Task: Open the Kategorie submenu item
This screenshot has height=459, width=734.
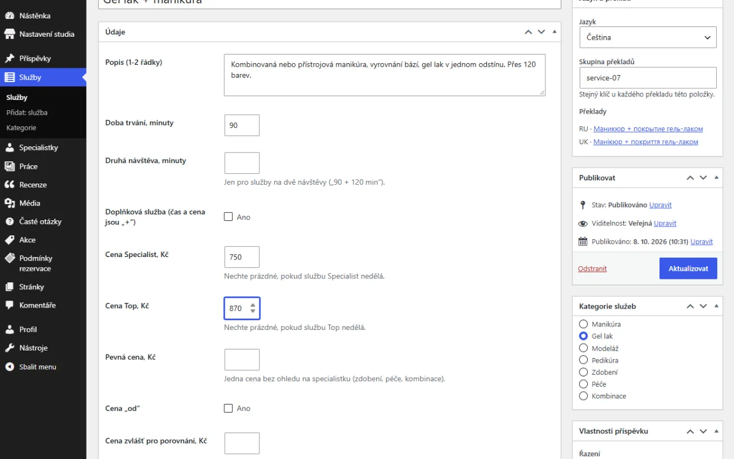Action: coord(21,128)
